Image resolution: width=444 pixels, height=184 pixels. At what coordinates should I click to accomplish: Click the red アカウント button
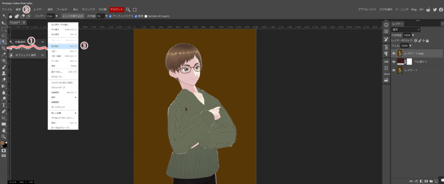[x=116, y=9]
